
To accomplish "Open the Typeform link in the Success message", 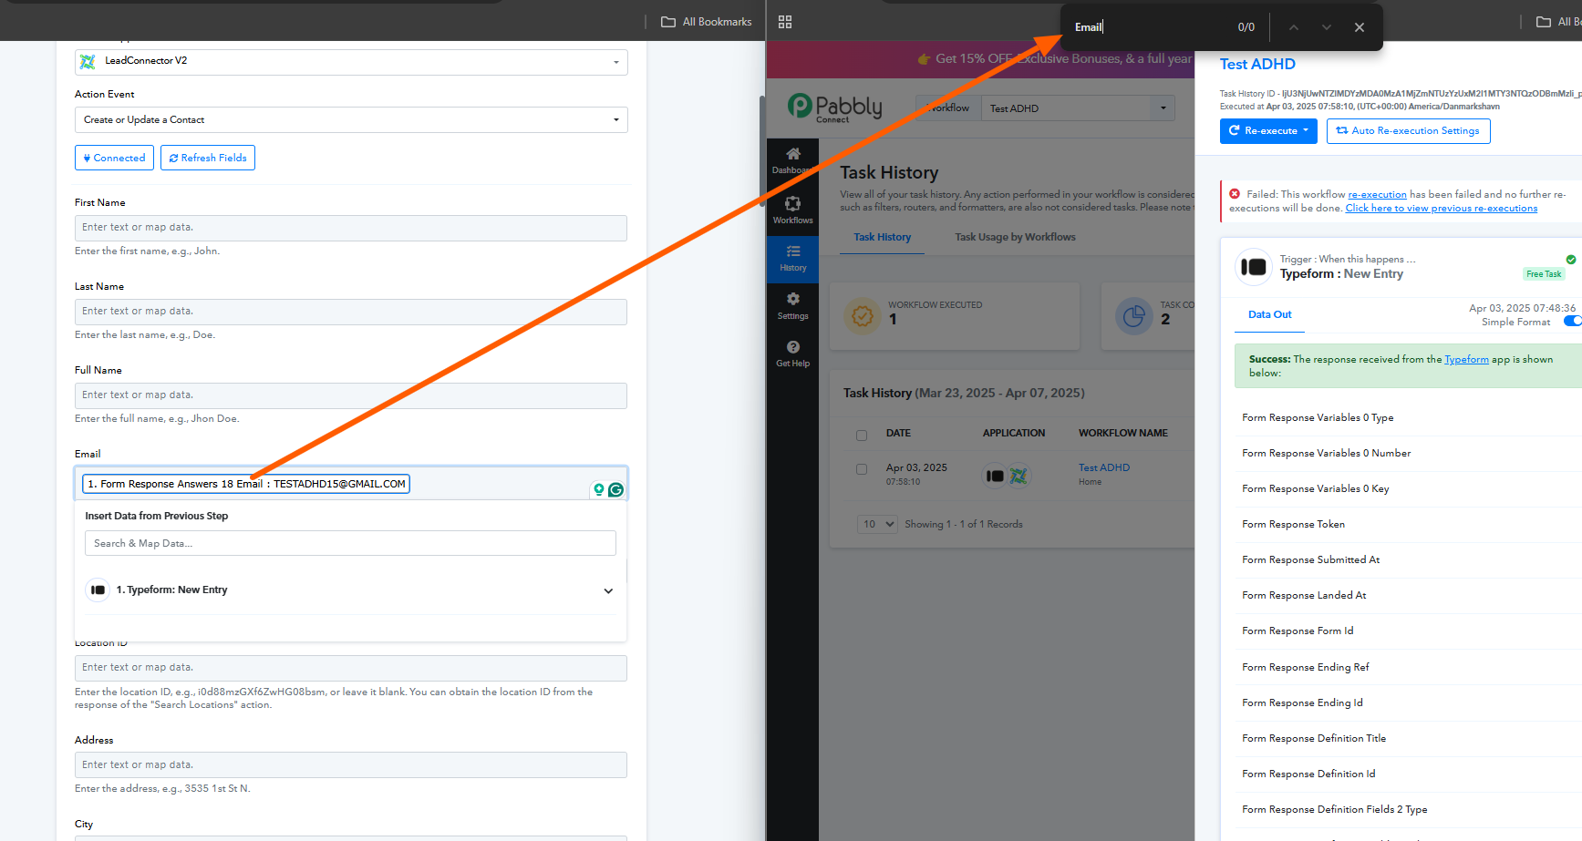I will coord(1466,359).
